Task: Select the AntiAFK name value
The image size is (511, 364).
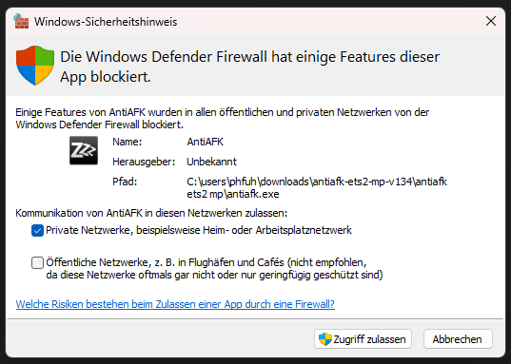Action: pyautogui.click(x=206, y=142)
